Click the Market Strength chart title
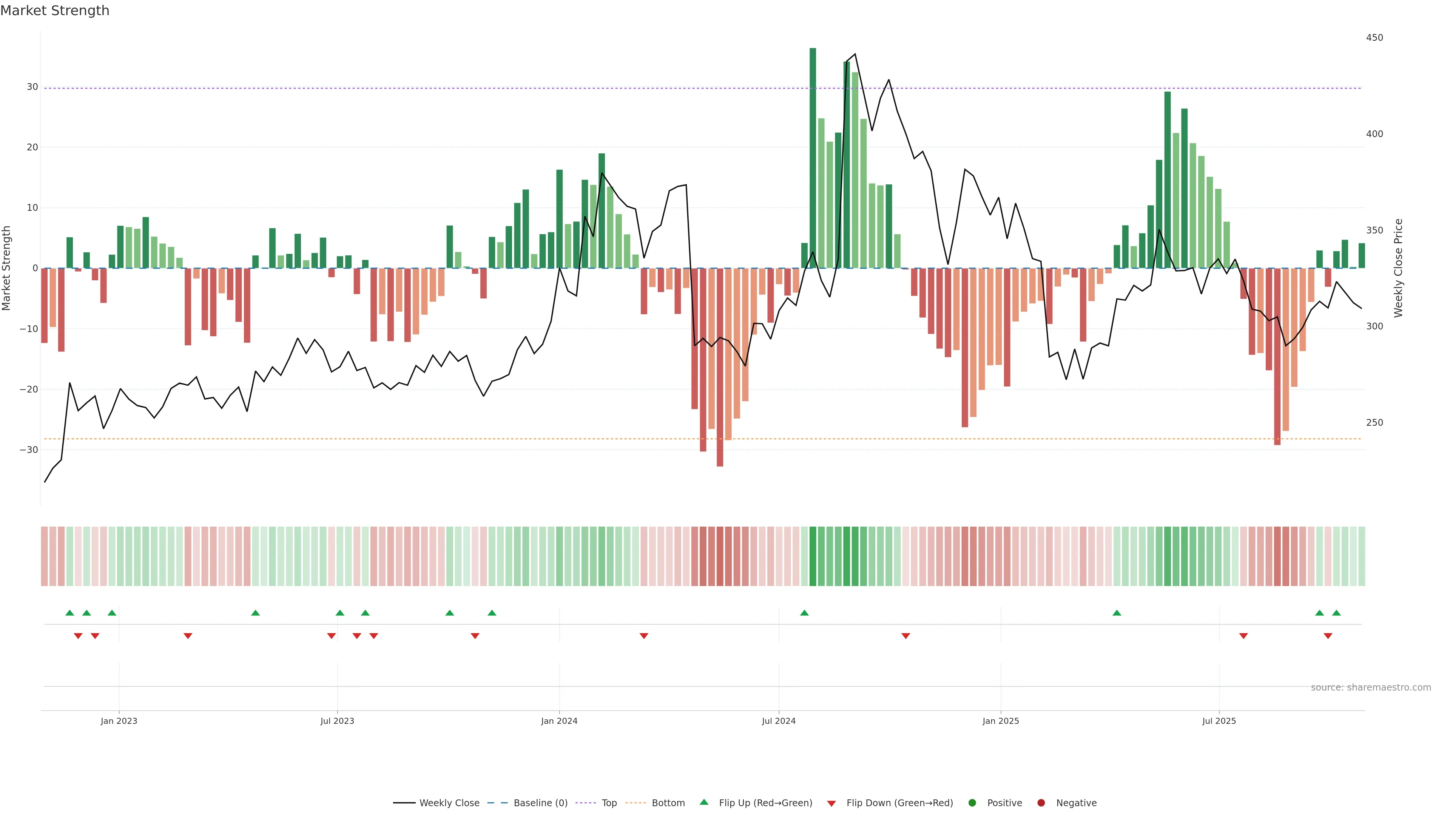The height and width of the screenshot is (816, 1450). pos(55,11)
